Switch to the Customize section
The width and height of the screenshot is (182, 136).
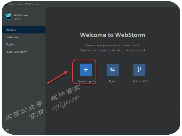point(12,37)
